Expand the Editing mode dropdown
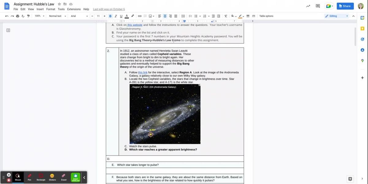Screen dimensions: 368x184 coord(337,16)
